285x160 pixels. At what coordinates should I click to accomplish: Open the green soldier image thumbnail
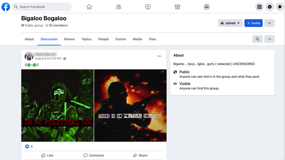(x=57, y=105)
